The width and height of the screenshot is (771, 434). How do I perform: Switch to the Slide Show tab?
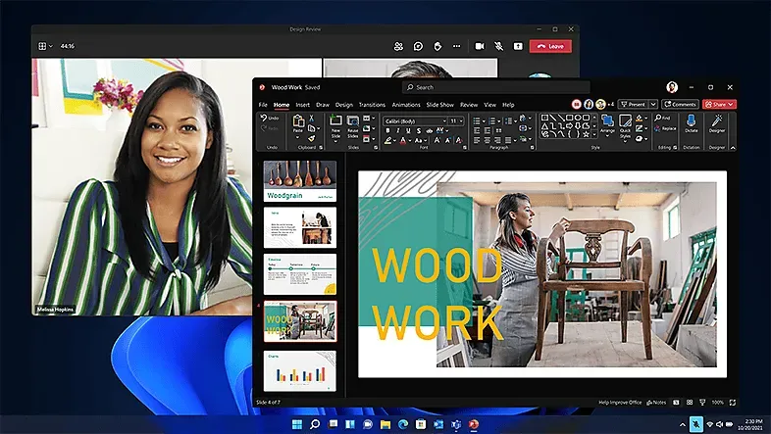pyautogui.click(x=440, y=105)
